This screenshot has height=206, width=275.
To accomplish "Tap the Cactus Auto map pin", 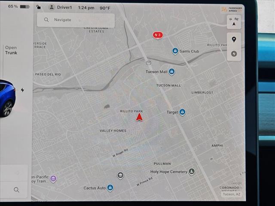I will (x=110, y=188).
